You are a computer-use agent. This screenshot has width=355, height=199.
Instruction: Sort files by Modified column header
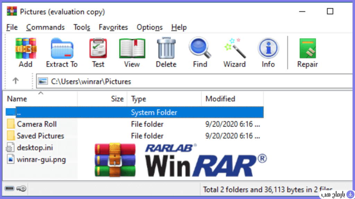pos(233,98)
